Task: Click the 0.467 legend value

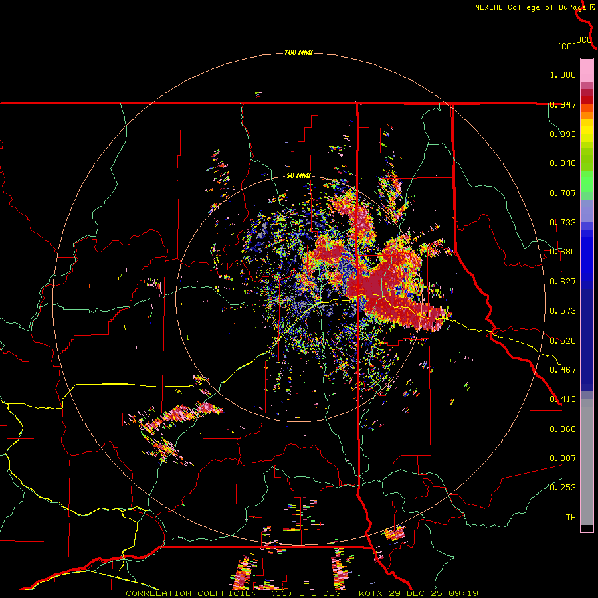Action: tap(563, 370)
